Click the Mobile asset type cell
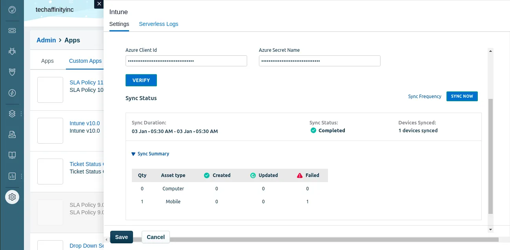Viewport: 510px width, 250px height. click(x=173, y=202)
